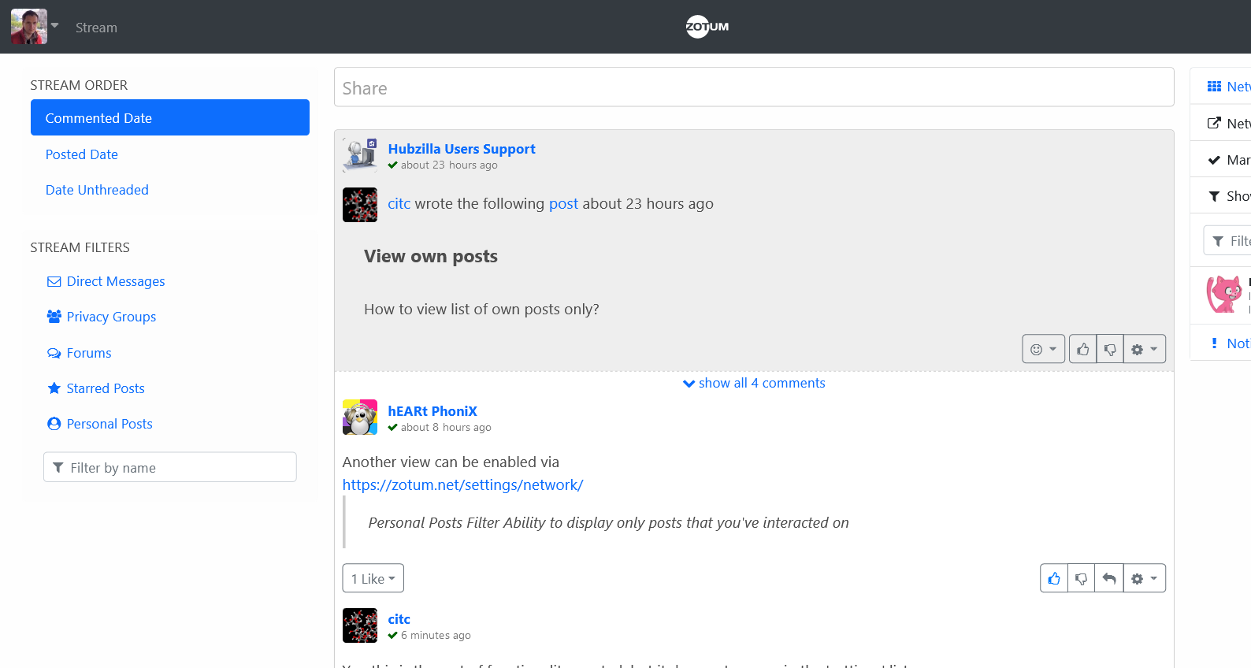Screen dimensions: 1251x668
Task: Show Starred Posts filter
Action: tap(106, 388)
